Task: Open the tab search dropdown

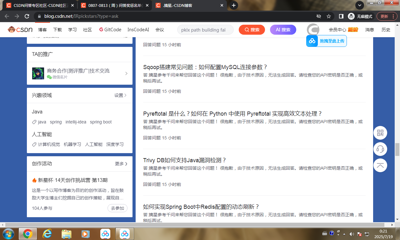Action: (x=360, y=5)
